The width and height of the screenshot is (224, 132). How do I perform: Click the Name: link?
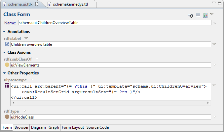coord(10,23)
